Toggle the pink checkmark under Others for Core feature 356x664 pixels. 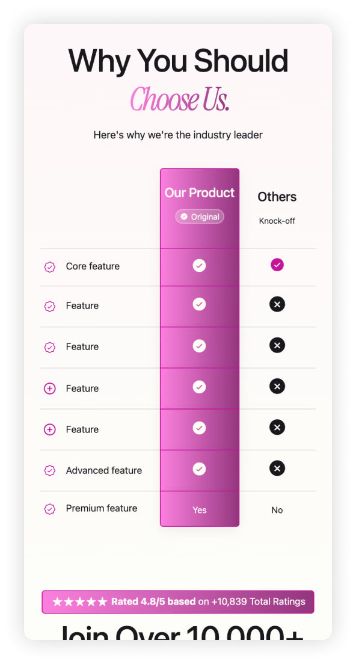click(x=277, y=265)
